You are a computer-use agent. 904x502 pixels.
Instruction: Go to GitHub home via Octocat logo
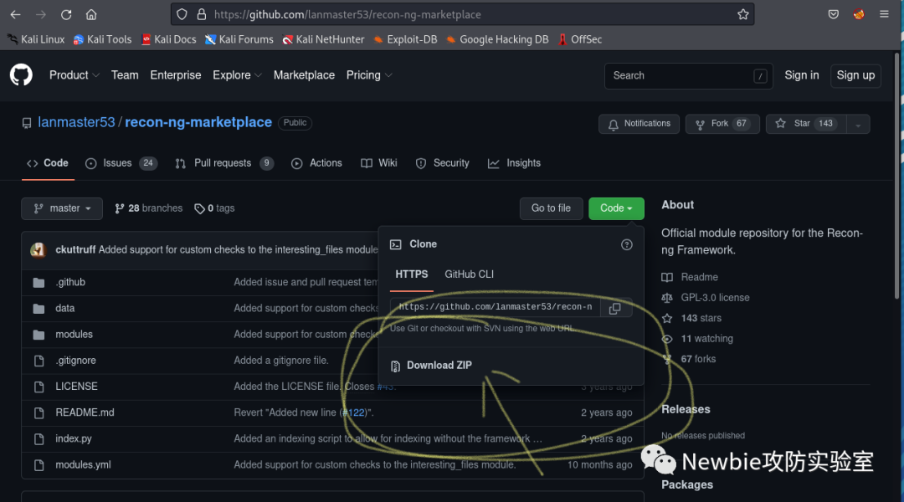point(21,75)
